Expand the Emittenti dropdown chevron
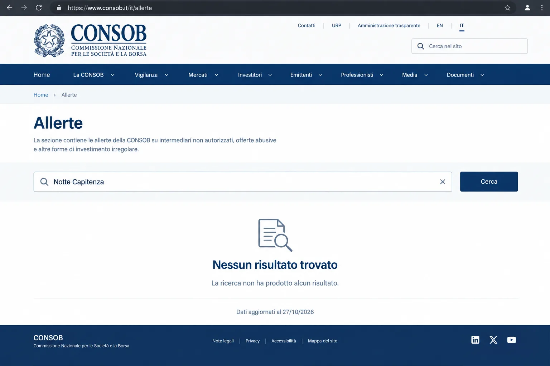 point(320,75)
